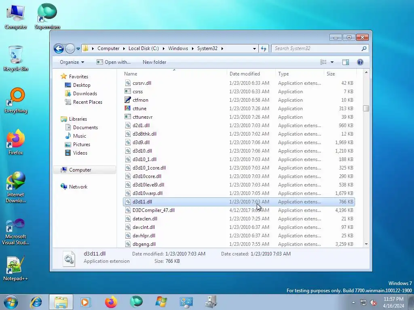Click the network tray icon

[x=363, y=303]
